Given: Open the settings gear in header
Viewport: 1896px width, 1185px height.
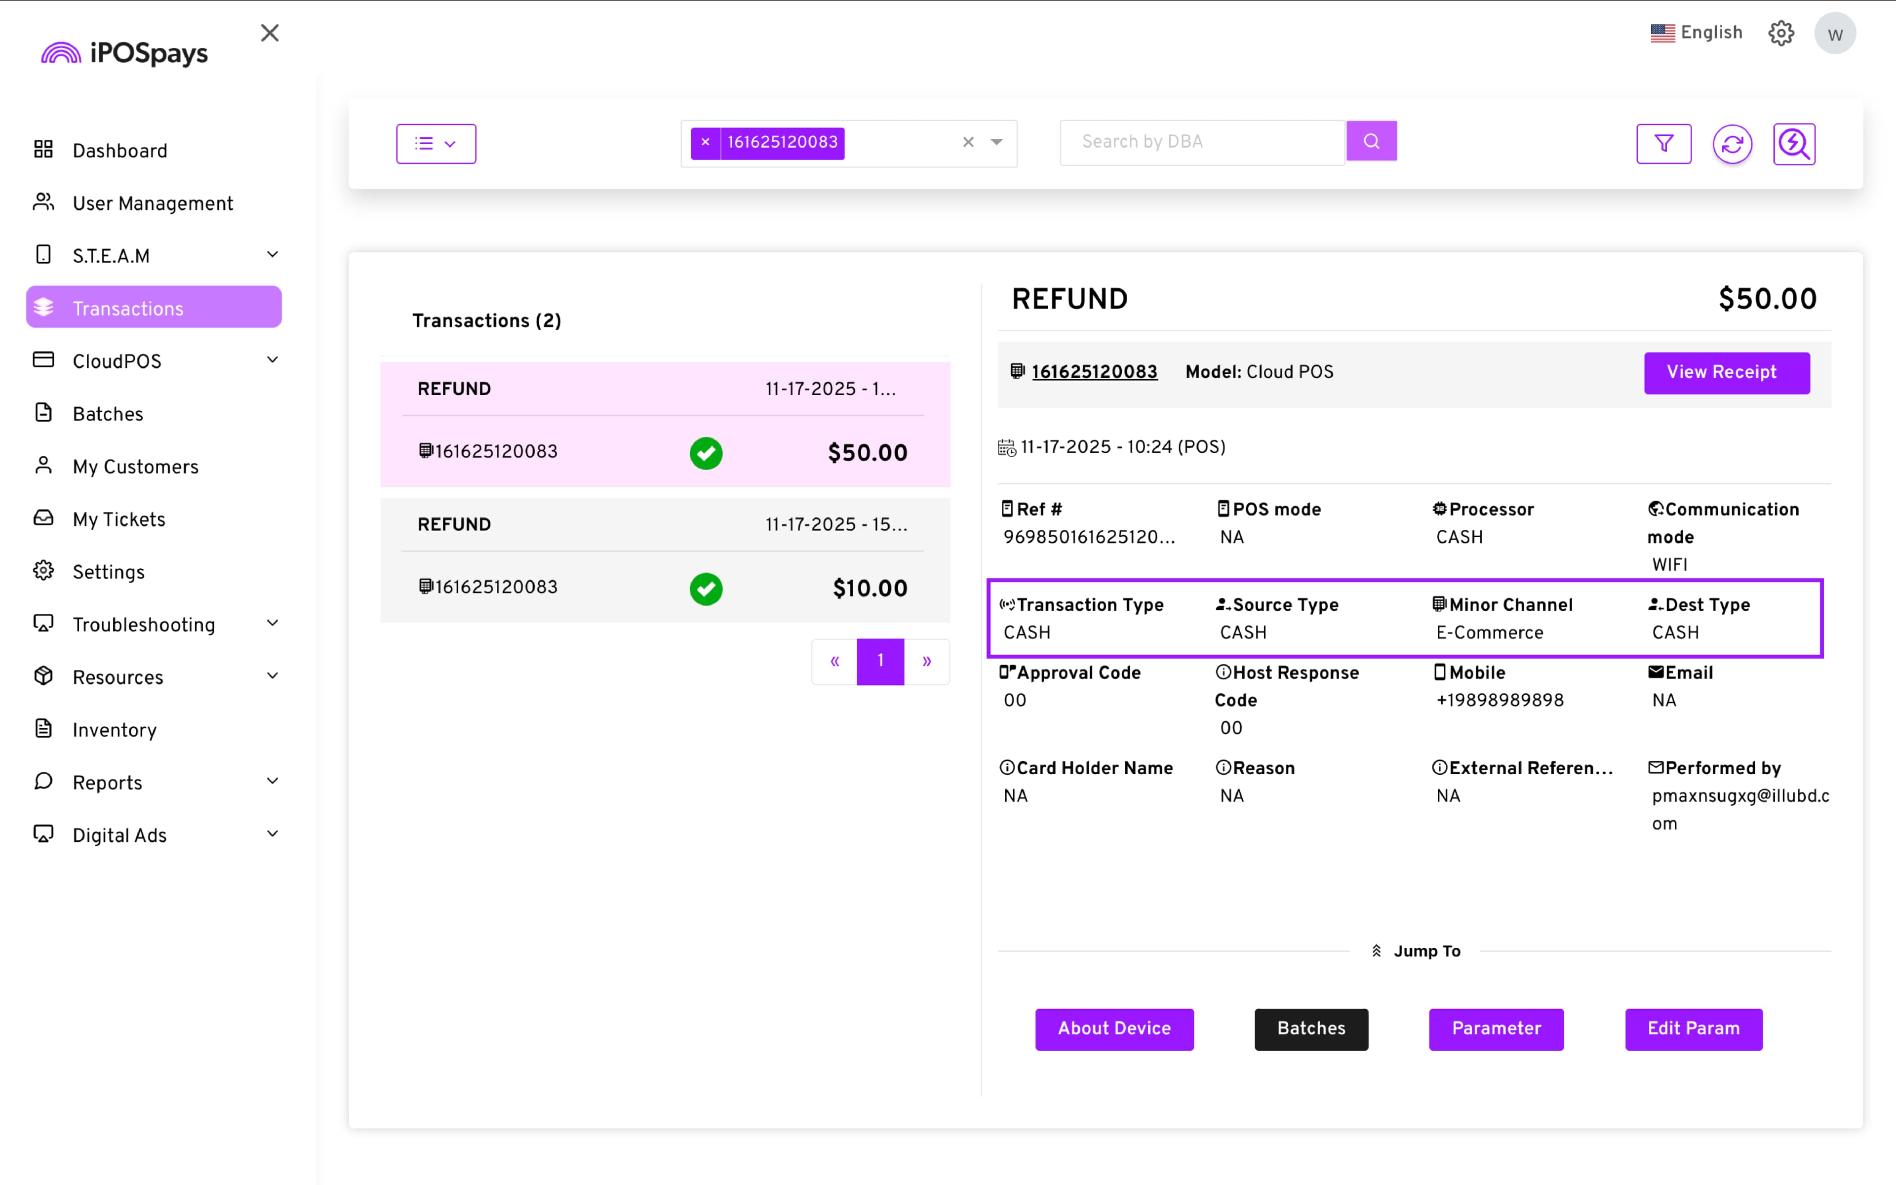Looking at the screenshot, I should [x=1781, y=33].
